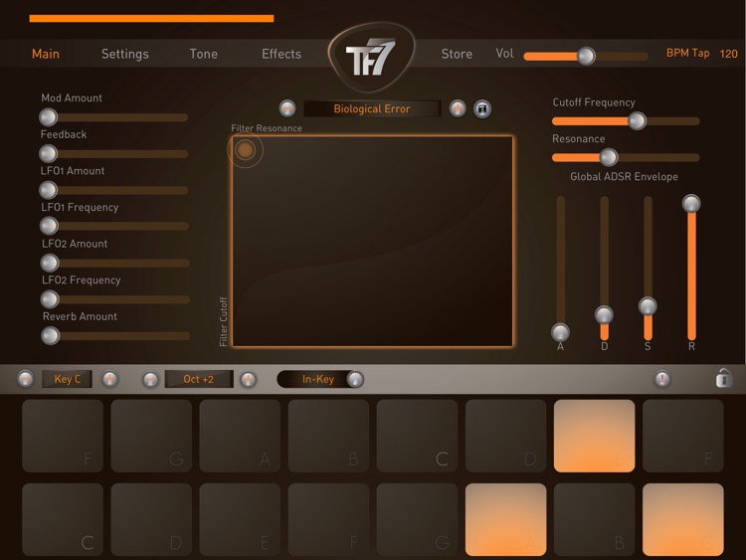The image size is (746, 560).
Task: Click the Cutoff Frequency slider handle
Action: pyautogui.click(x=637, y=120)
